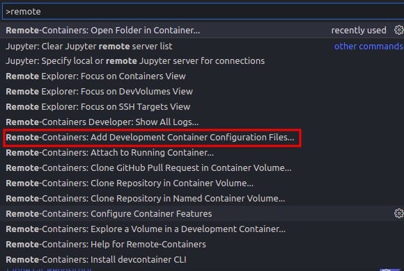
Task: Select Configure Container Features command
Action: pyautogui.click(x=202, y=213)
